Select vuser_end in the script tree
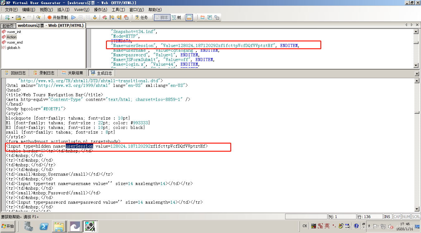The height and width of the screenshot is (233, 421). click(x=15, y=42)
